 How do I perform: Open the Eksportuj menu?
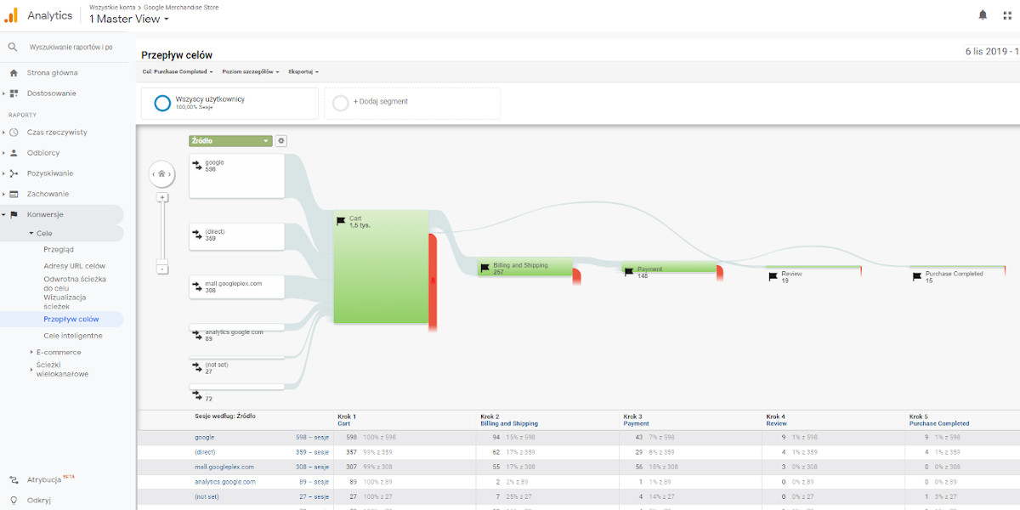(303, 72)
